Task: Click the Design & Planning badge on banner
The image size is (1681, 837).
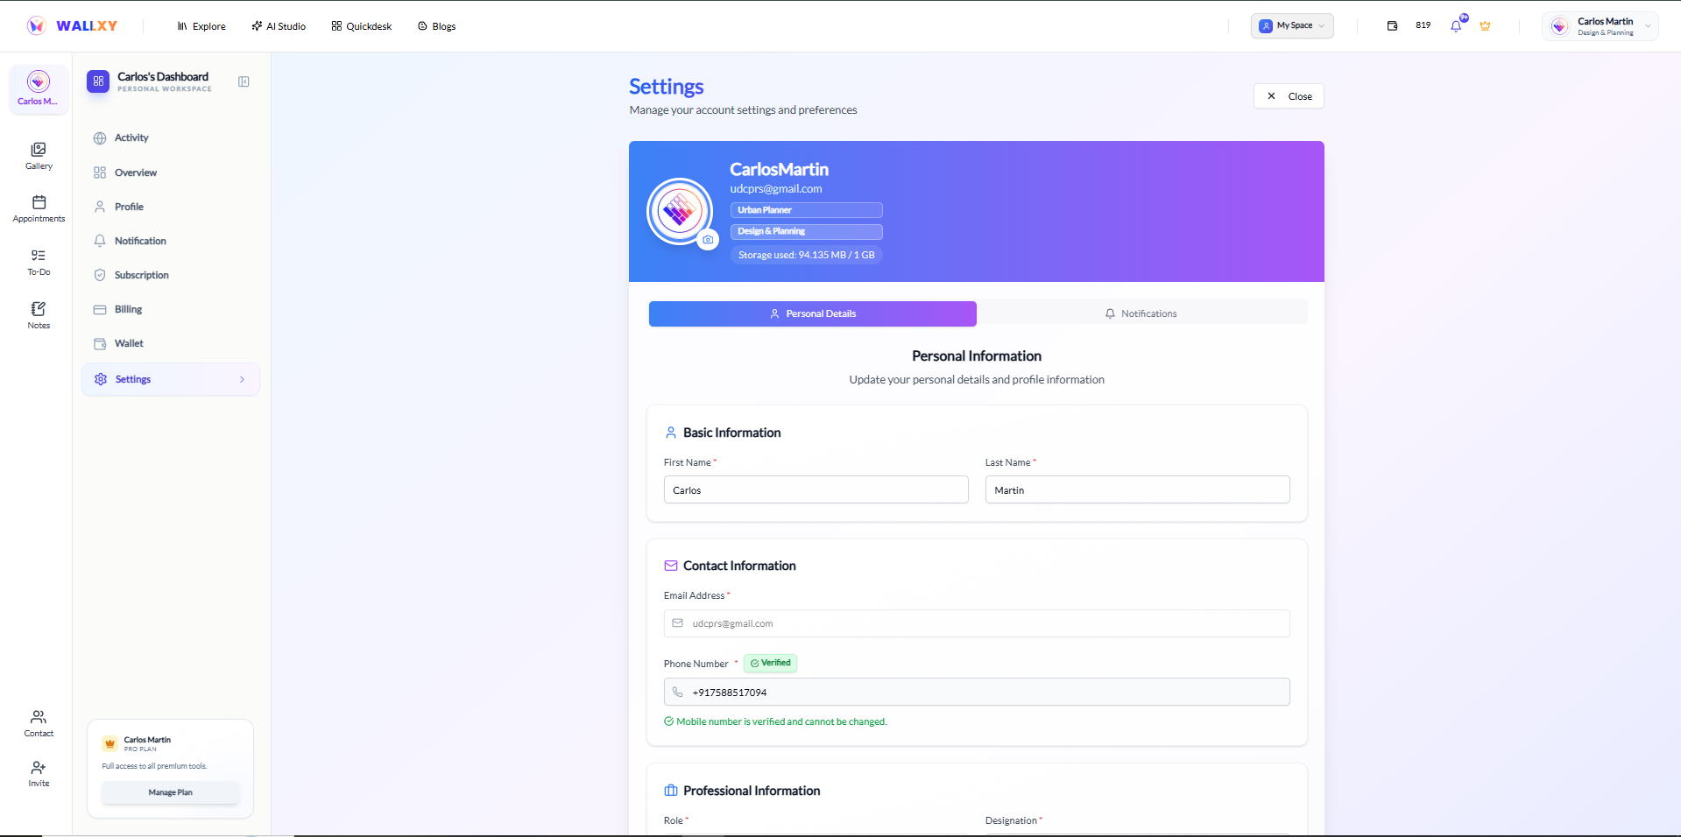Action: pyautogui.click(x=806, y=231)
